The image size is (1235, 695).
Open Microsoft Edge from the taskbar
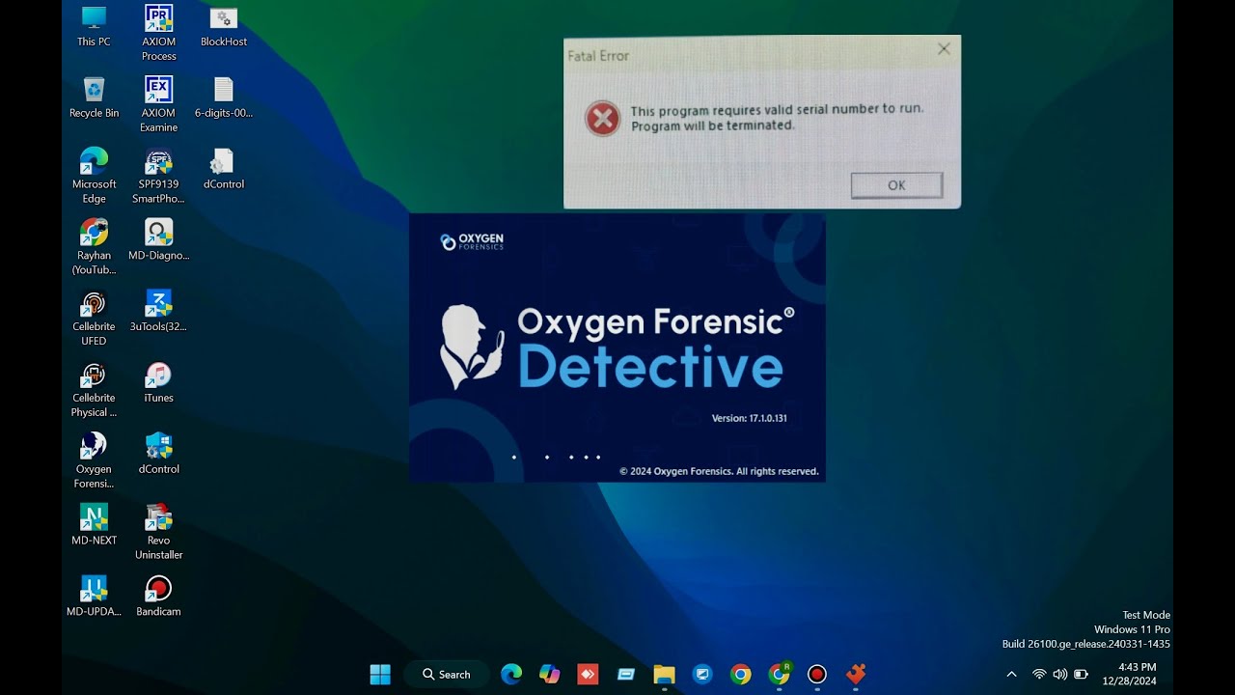click(511, 674)
